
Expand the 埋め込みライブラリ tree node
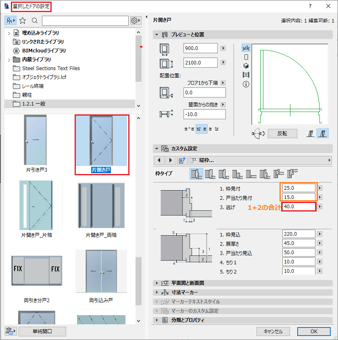click(x=9, y=33)
